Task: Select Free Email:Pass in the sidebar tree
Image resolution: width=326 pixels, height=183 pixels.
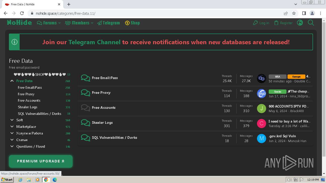Action: point(30,87)
